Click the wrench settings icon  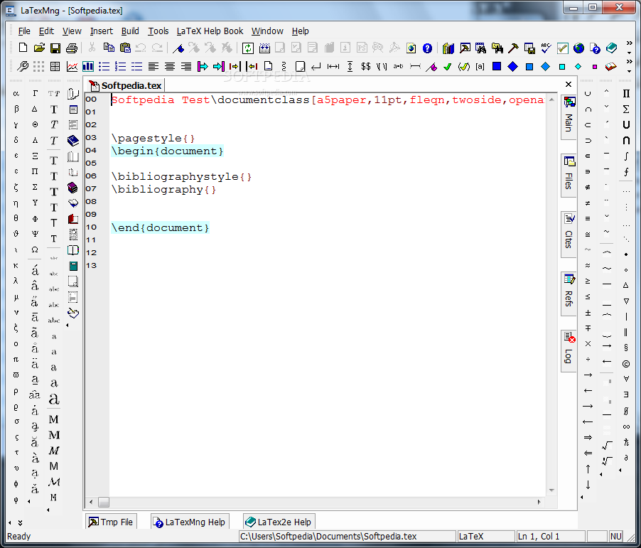pos(23,66)
